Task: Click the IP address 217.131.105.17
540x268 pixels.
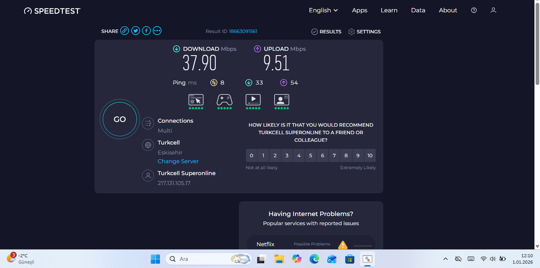Action: [174, 183]
